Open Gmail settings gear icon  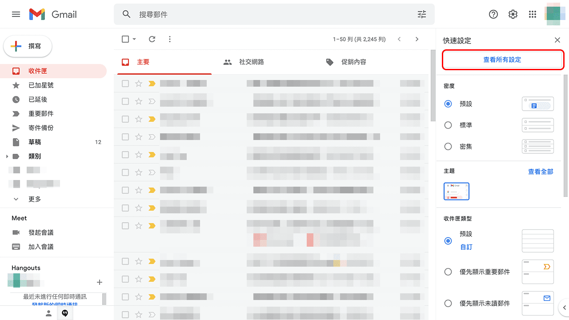pyautogui.click(x=513, y=14)
